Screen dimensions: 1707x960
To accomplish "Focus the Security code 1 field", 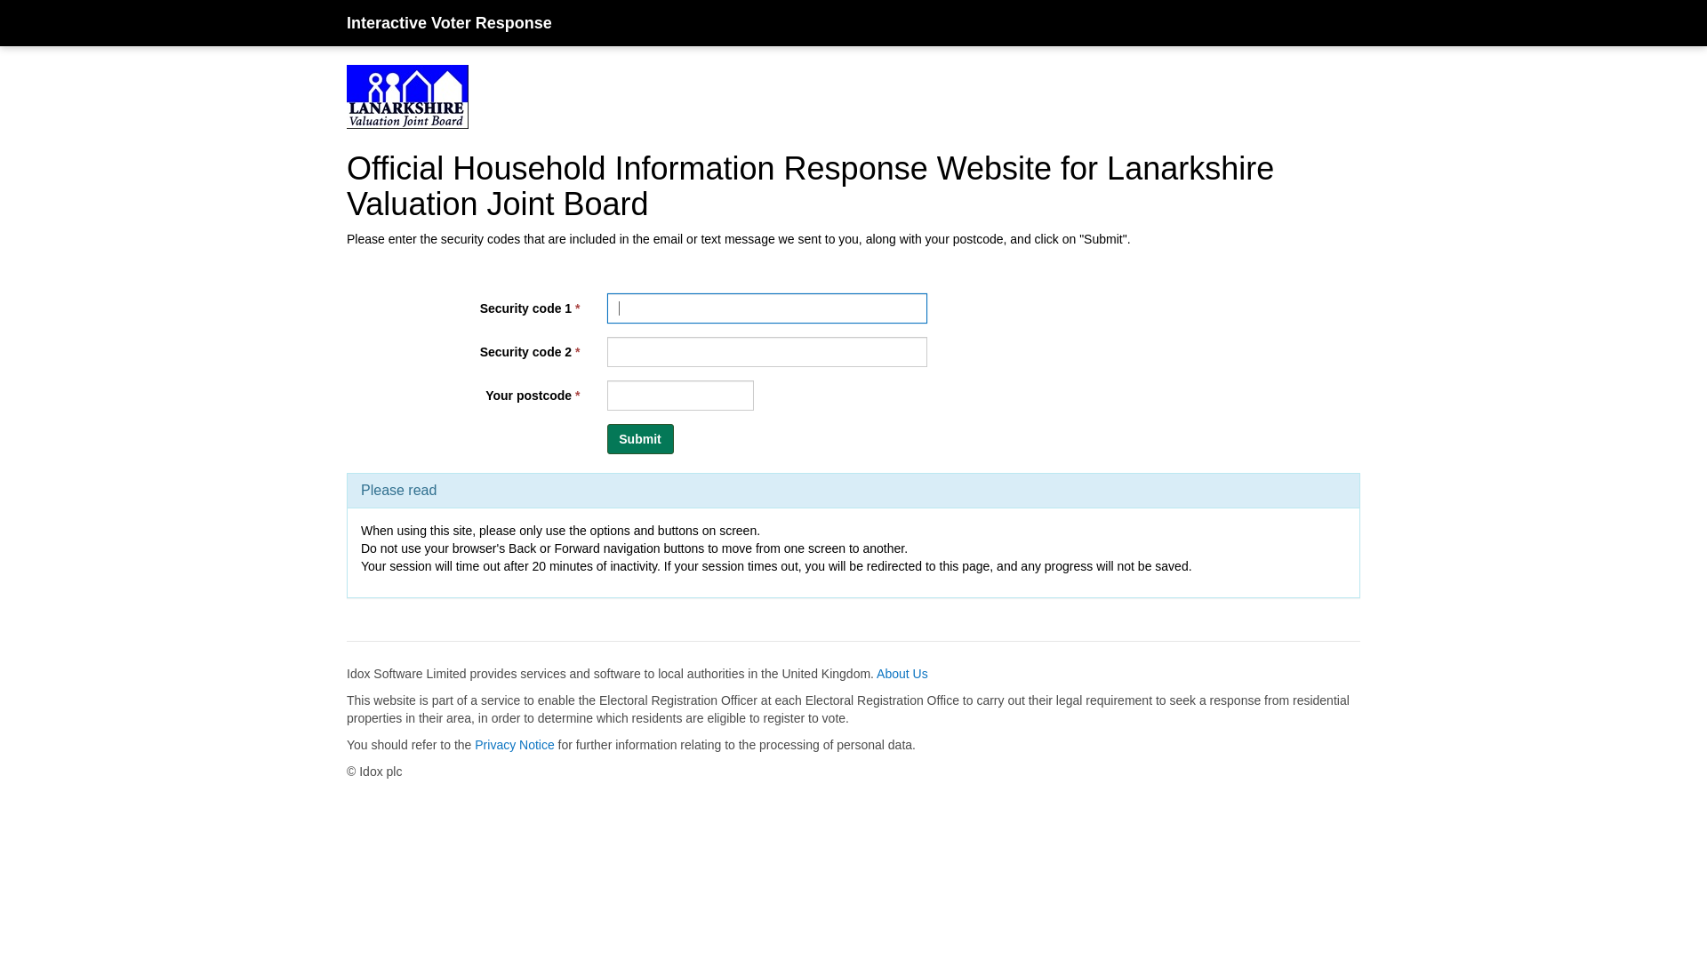I will [766, 308].
